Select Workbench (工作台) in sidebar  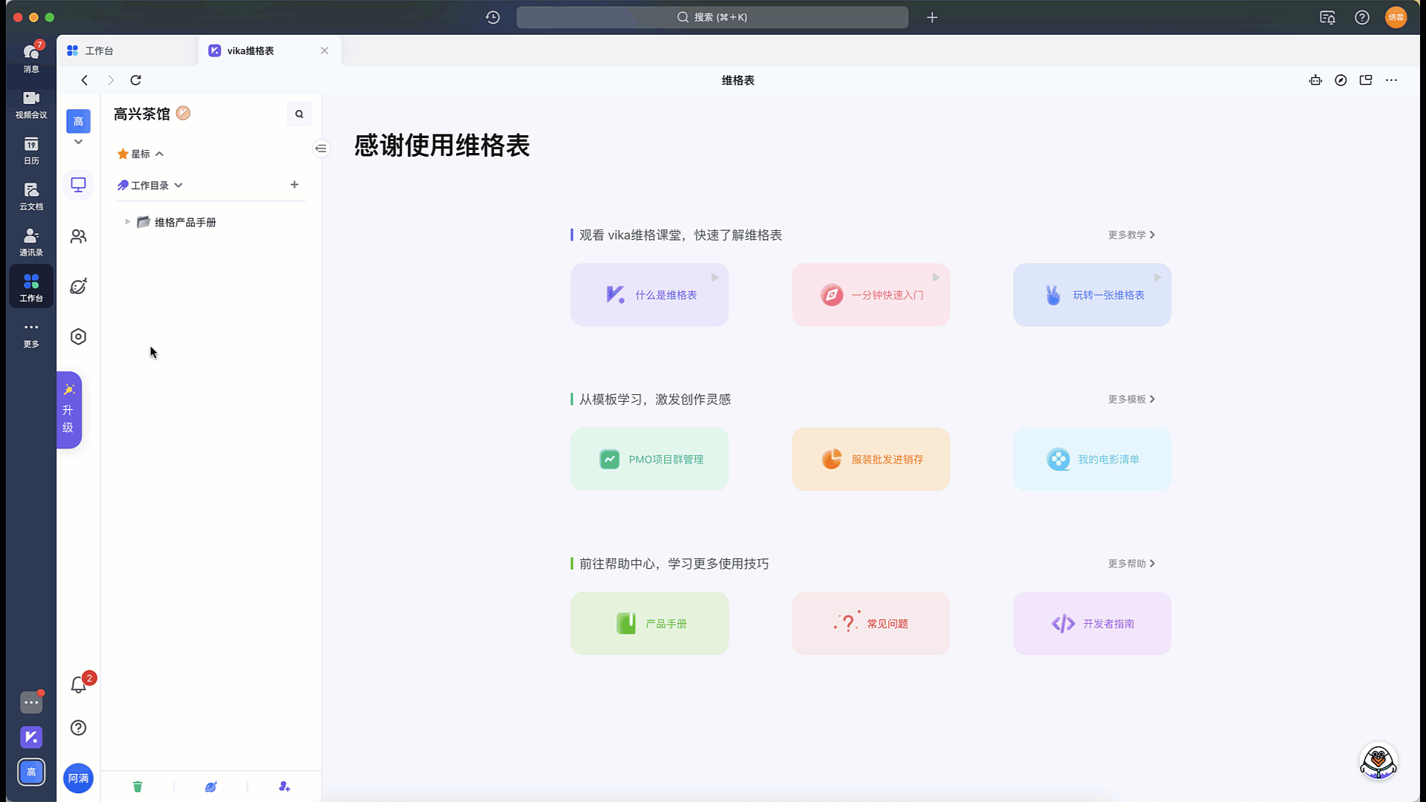point(31,287)
